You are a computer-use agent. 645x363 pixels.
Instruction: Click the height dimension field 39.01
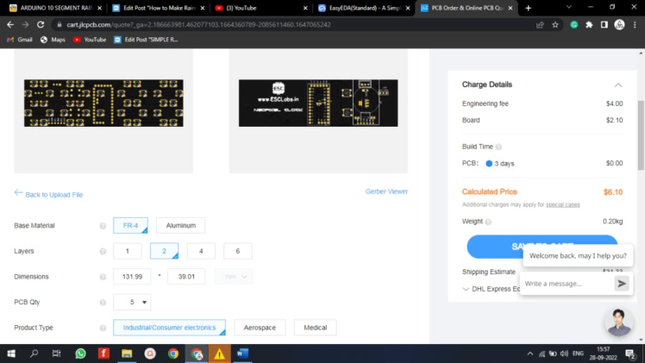tap(186, 277)
